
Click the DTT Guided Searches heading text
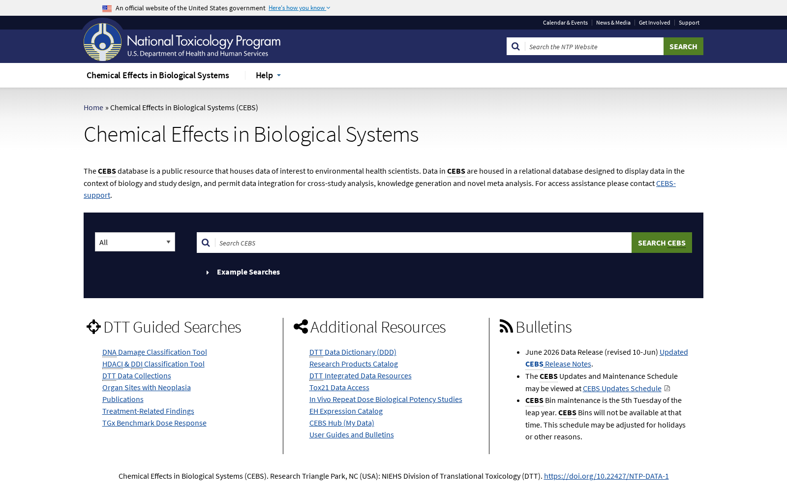point(172,327)
